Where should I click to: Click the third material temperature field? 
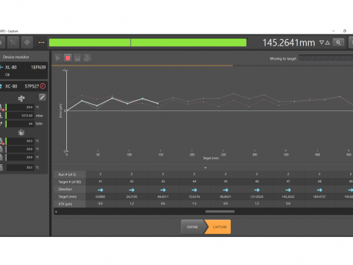(20, 157)
